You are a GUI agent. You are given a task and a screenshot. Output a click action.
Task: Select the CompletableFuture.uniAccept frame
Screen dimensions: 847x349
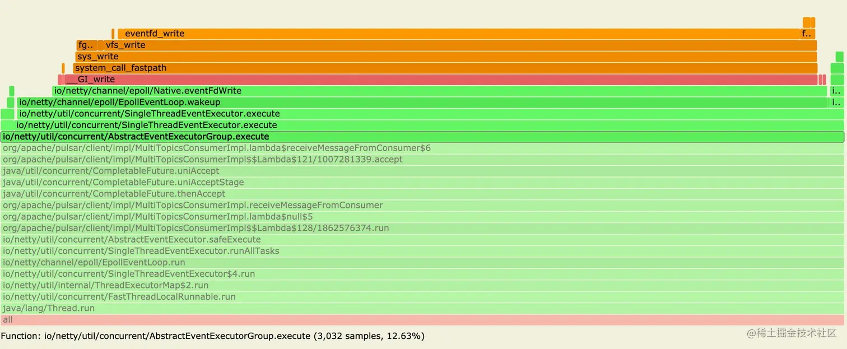click(422, 171)
